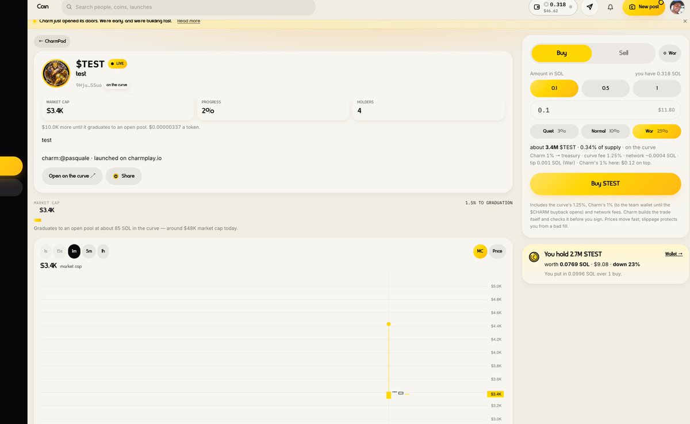Click the $11.80 value in amount field

[x=666, y=110]
